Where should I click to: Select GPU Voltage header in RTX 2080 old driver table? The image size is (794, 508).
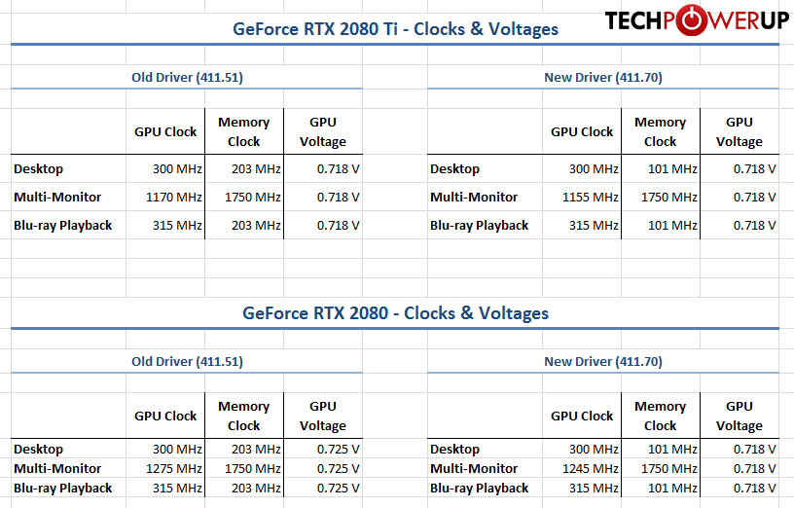(x=323, y=416)
